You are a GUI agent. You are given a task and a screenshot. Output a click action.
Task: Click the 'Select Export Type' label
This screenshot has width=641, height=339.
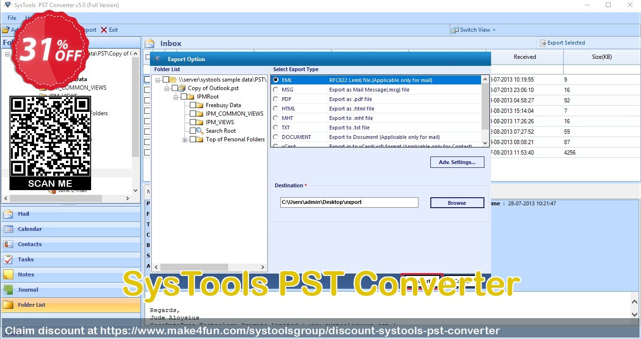tap(296, 70)
